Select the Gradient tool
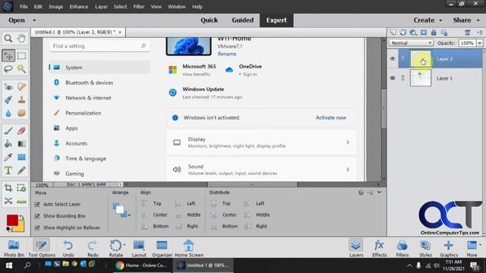 click(x=21, y=144)
